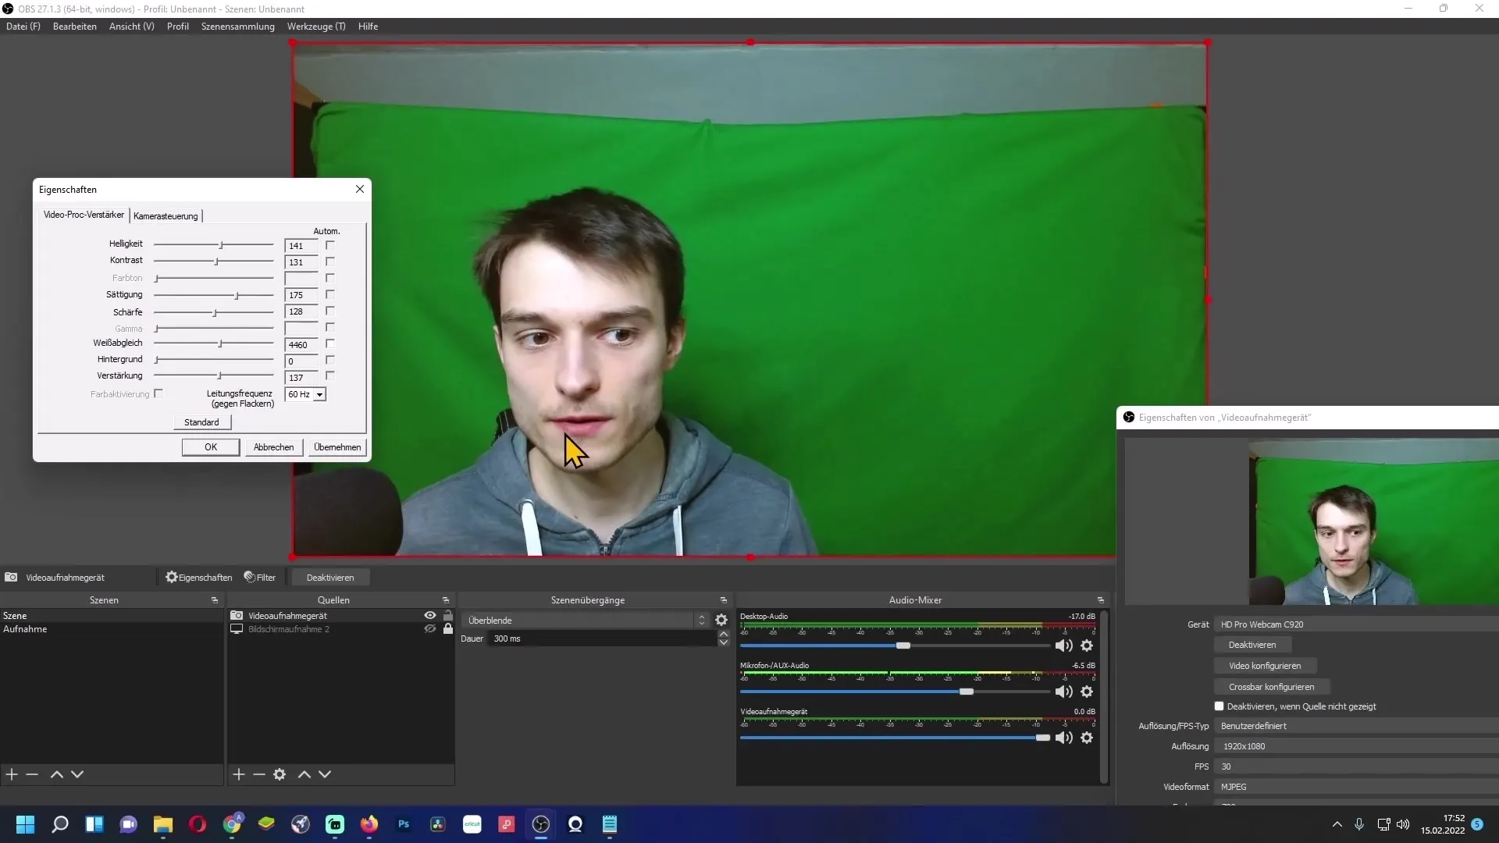Open source properties gear in Quellen panel
Image resolution: width=1499 pixels, height=843 pixels.
(x=280, y=774)
